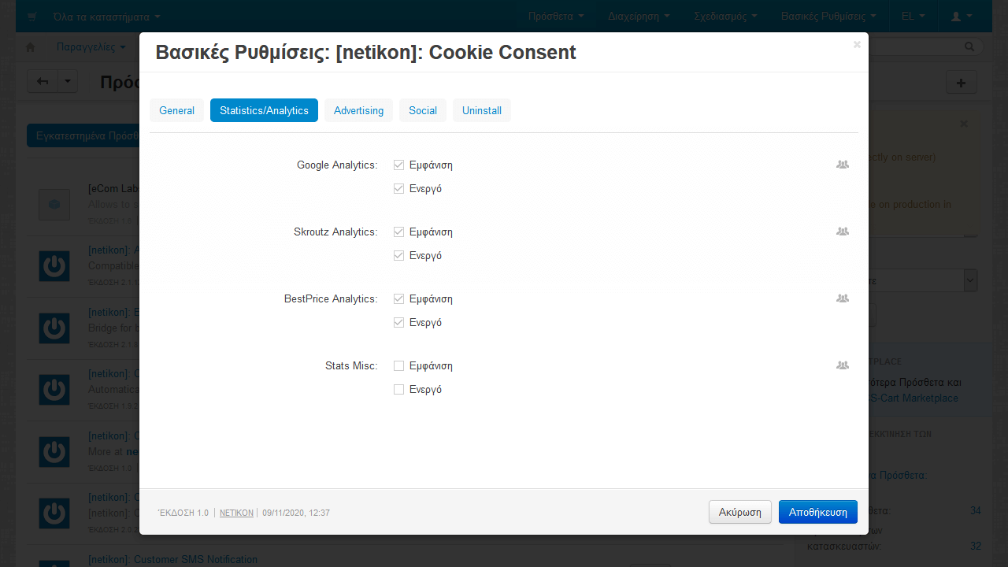Click the shopping cart icon in top bar
Screen dimensions: 1008x567
coord(31,16)
